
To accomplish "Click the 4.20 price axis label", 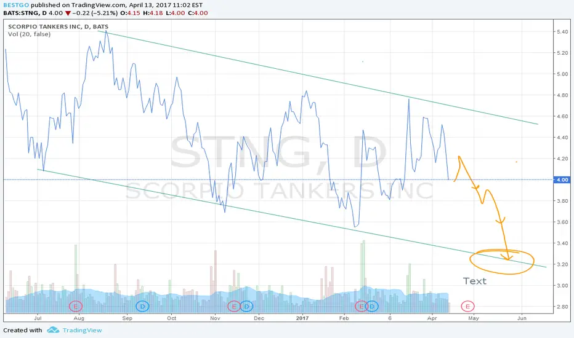I will 563,159.
